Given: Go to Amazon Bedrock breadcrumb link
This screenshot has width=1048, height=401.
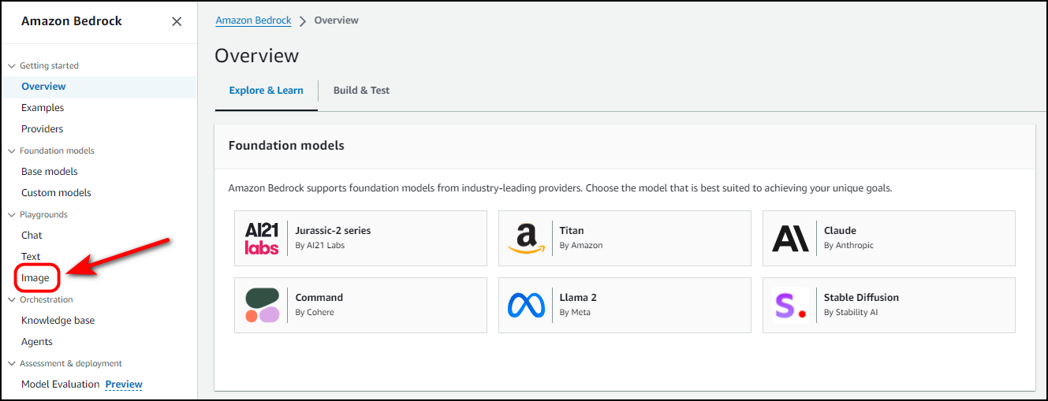Looking at the screenshot, I should tap(253, 20).
